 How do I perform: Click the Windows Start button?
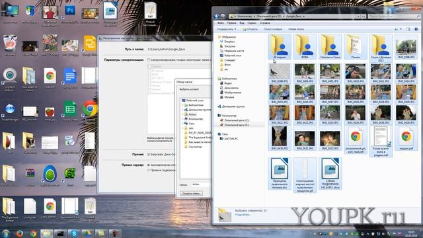click(6, 233)
